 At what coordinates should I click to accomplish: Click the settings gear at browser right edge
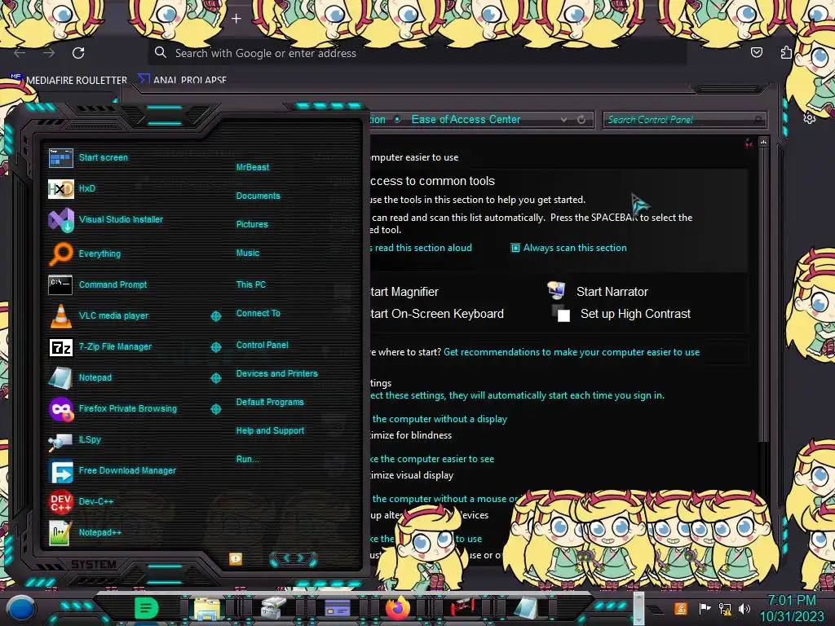point(810,117)
